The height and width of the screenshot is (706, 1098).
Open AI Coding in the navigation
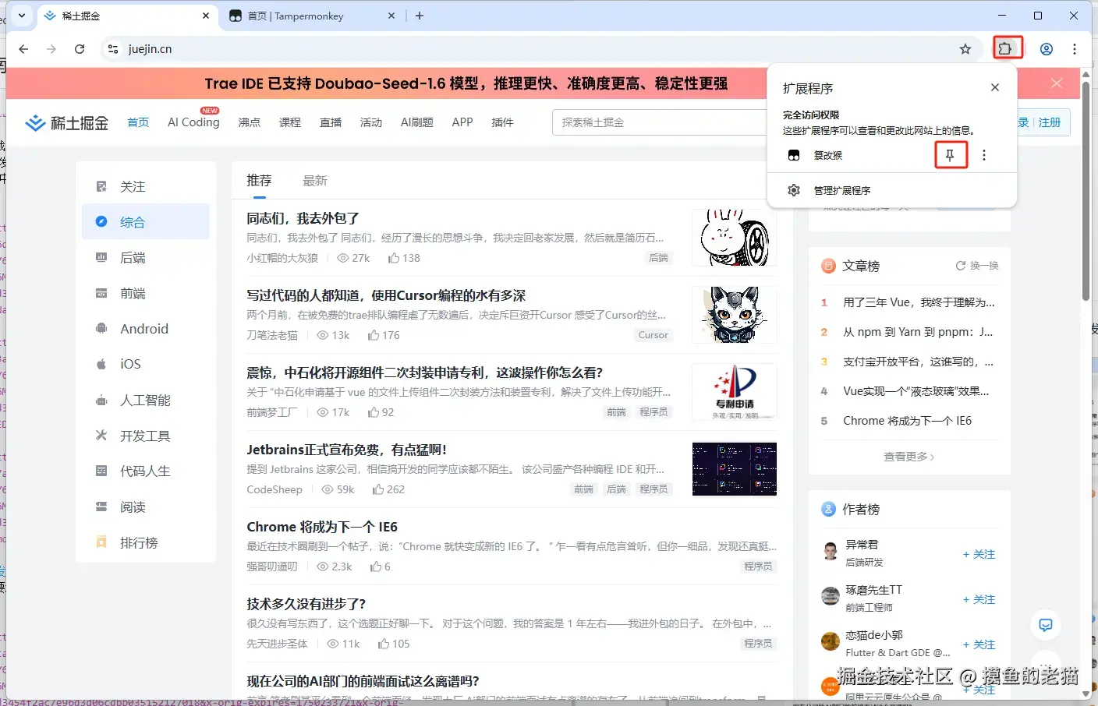[x=193, y=122]
